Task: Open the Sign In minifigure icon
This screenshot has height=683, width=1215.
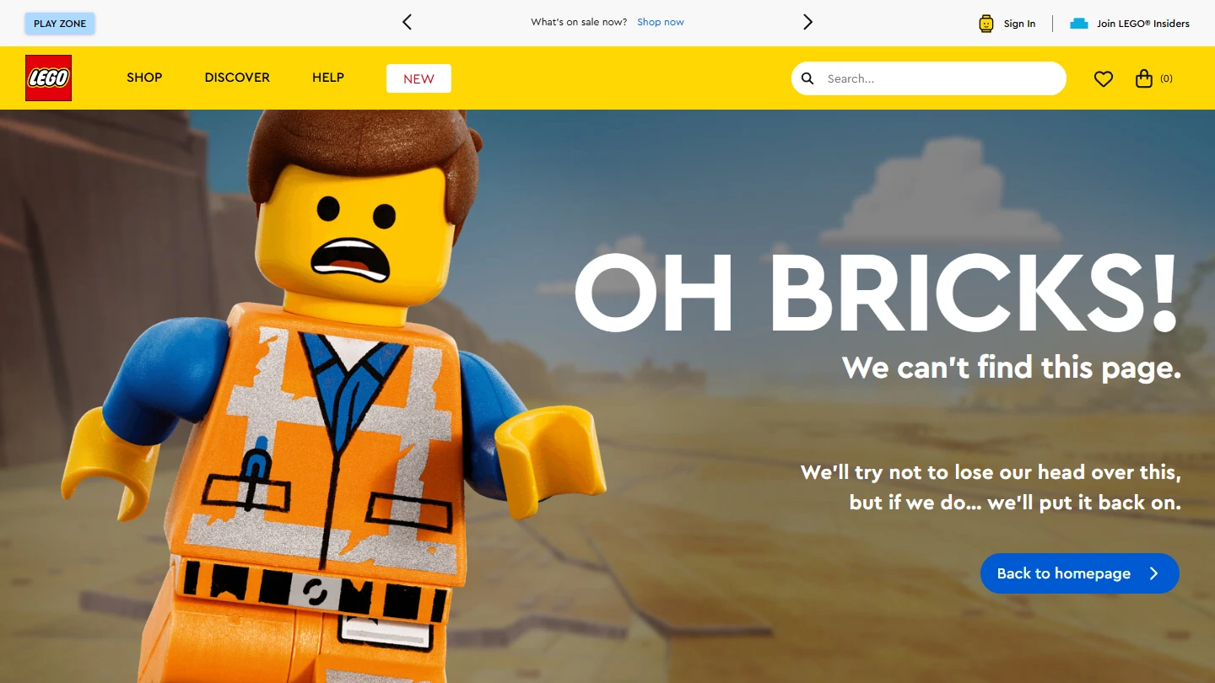Action: click(x=985, y=23)
